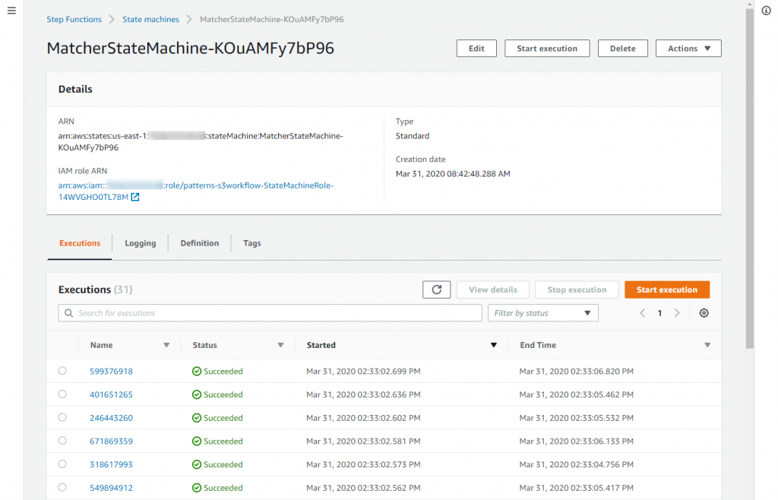Switch to the Logging tab

coord(140,243)
